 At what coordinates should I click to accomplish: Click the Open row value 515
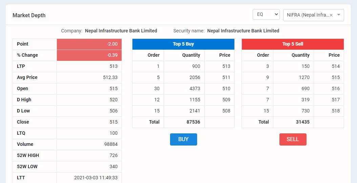coord(113,88)
